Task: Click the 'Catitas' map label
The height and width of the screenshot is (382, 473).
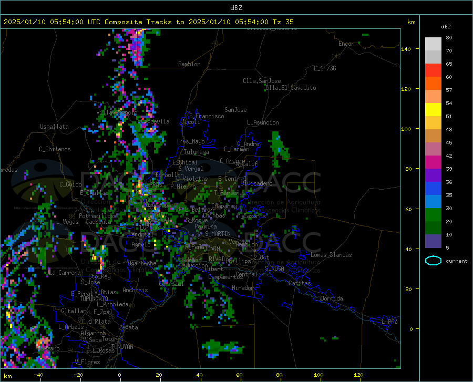Action: click(300, 283)
